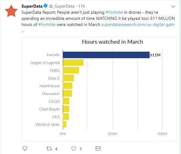Open the SuperData display name link
The width and height of the screenshot is (181, 154).
pos(32,6)
